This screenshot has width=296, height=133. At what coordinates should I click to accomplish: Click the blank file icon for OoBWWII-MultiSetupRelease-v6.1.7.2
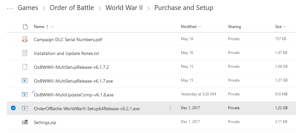[25, 67]
